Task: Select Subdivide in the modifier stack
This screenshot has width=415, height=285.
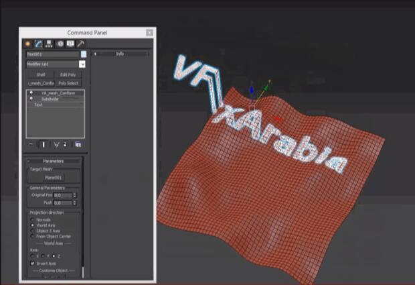Action: point(50,99)
